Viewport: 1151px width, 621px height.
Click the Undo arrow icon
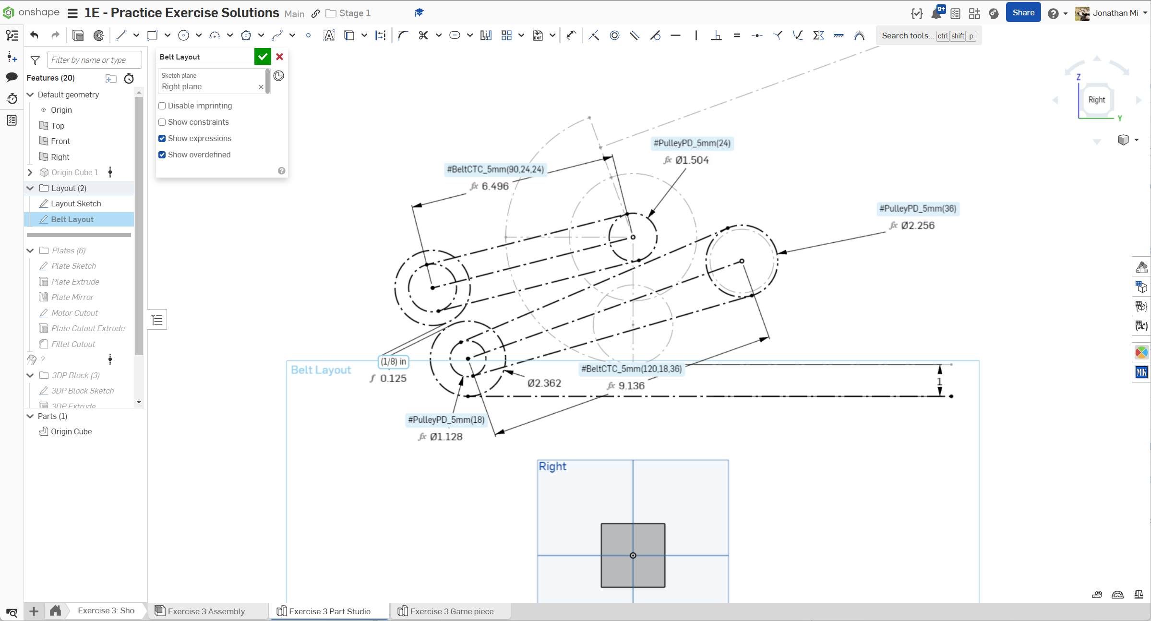tap(34, 35)
